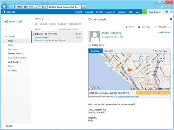Viewport: 174px width, 130px height.
Task: Show mail suggestions filter
Action: click(x=75, y=24)
